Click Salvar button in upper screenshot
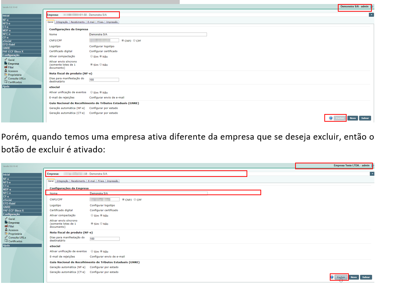The image size is (393, 288). pyautogui.click(x=365, y=118)
